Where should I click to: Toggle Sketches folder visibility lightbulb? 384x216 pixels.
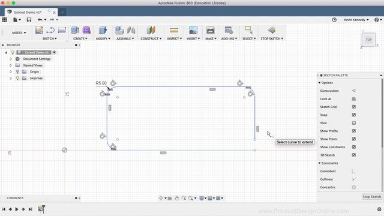click(17, 78)
